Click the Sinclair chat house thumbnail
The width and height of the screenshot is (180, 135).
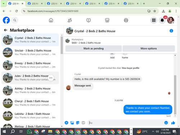[x=8, y=53]
